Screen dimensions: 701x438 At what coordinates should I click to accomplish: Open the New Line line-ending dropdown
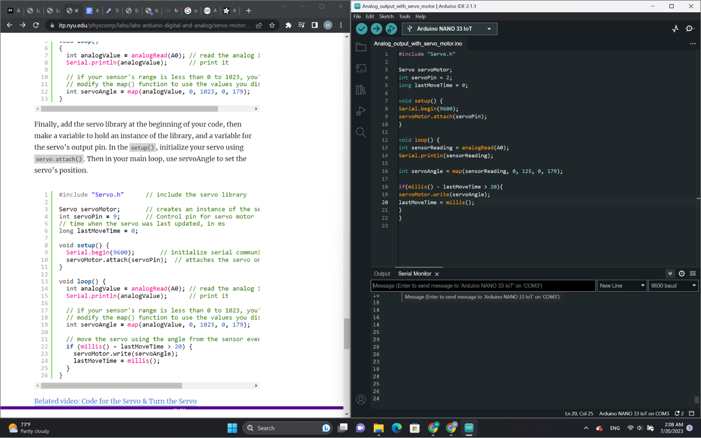[622, 286]
